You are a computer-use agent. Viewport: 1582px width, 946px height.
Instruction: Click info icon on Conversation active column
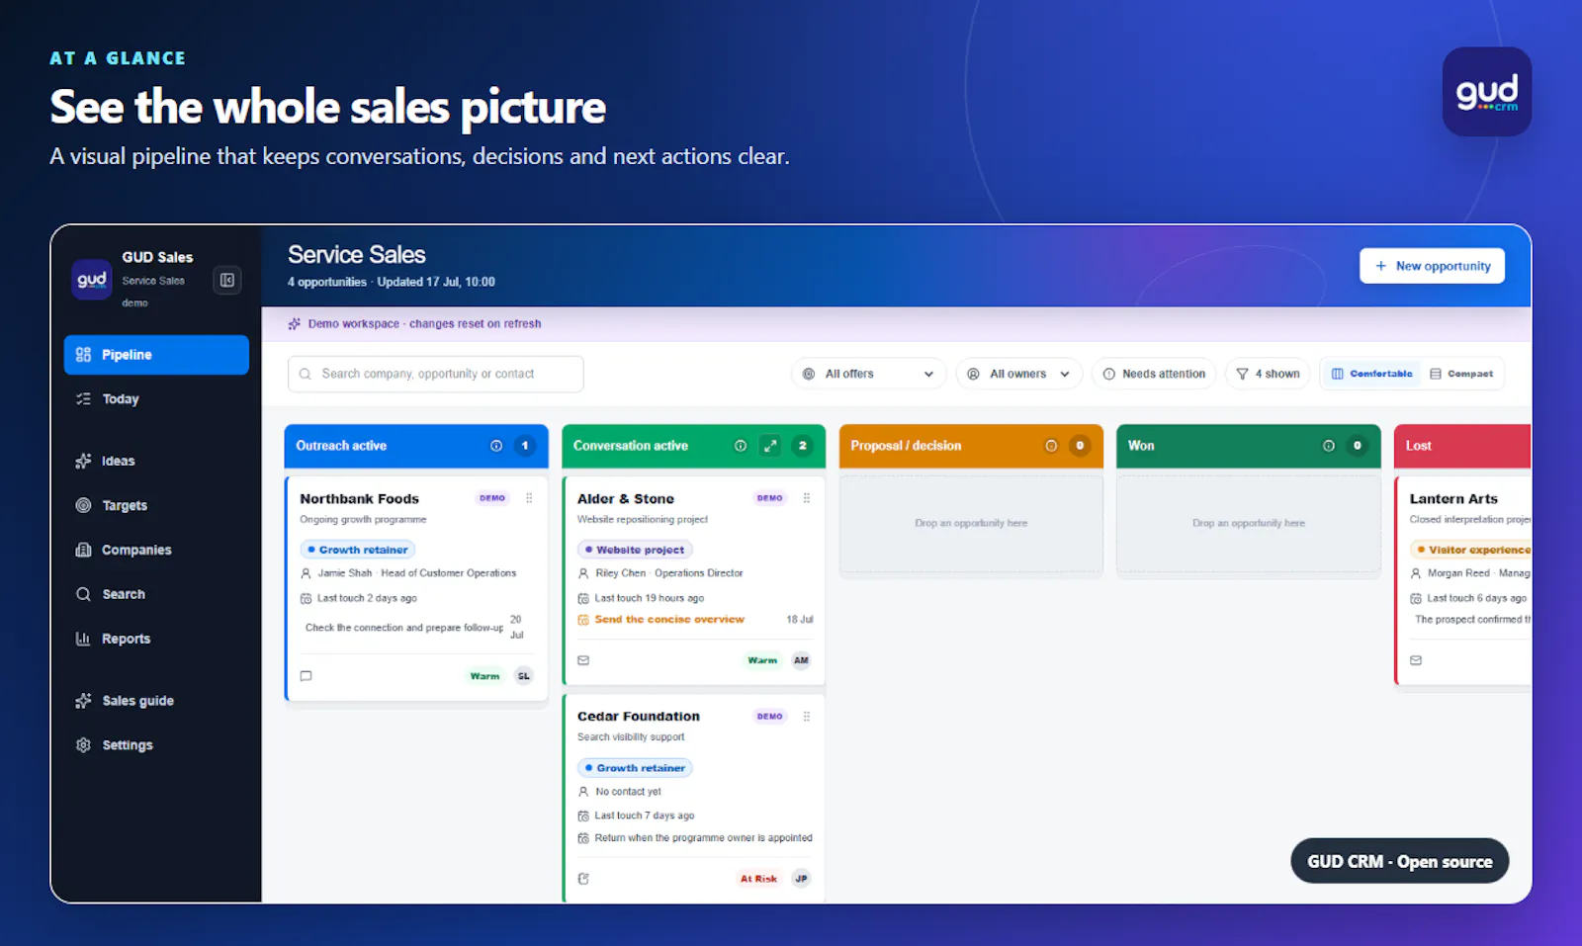(741, 446)
